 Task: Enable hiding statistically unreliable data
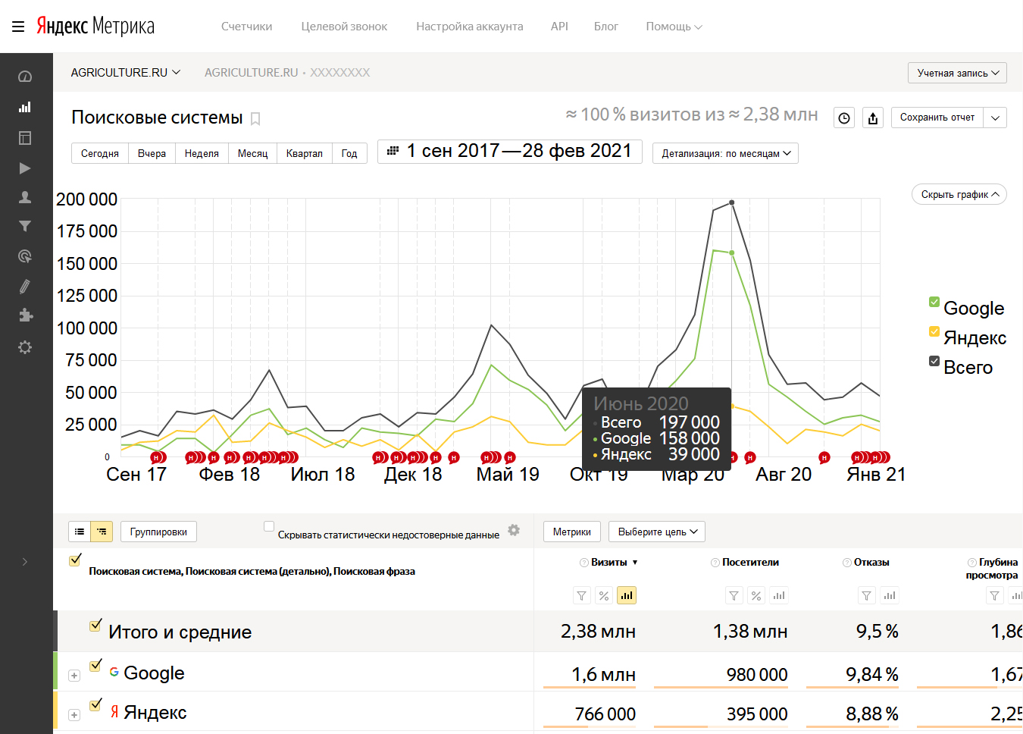coord(269,526)
